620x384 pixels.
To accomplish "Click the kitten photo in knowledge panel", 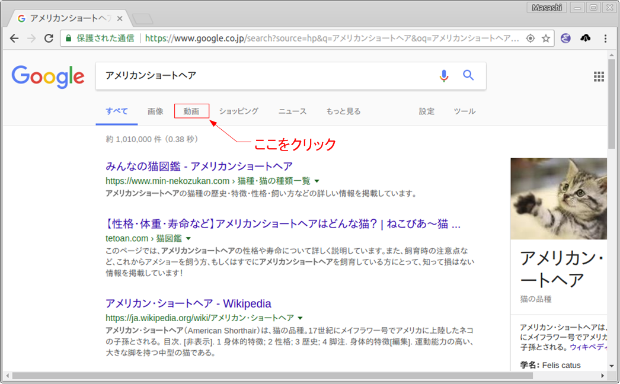I will tap(559, 199).
